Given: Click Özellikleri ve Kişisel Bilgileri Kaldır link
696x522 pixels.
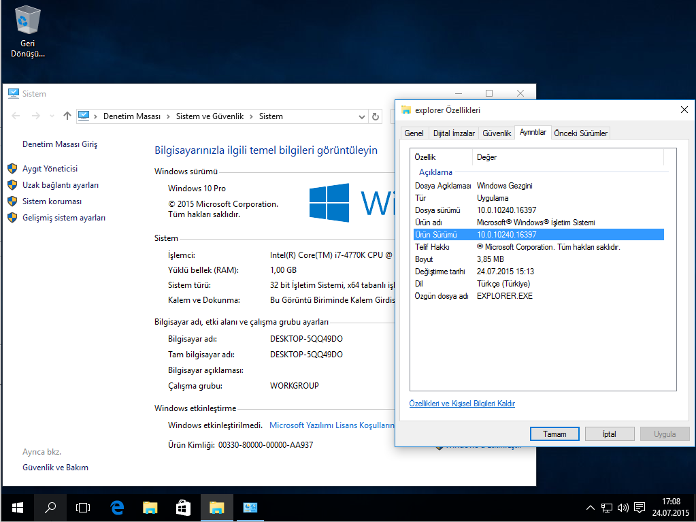Looking at the screenshot, I should [x=462, y=404].
